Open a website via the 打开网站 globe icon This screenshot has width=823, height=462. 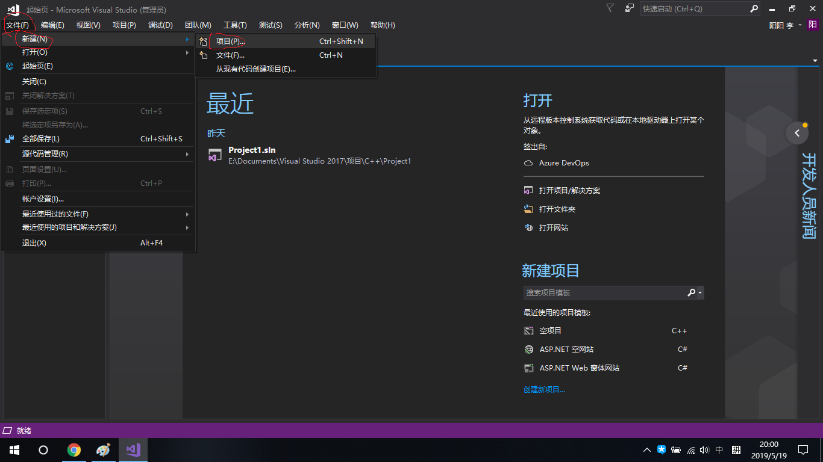click(x=528, y=227)
